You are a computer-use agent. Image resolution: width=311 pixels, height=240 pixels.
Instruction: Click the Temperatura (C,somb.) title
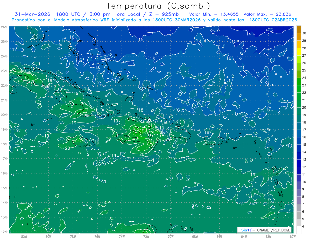click(x=158, y=6)
